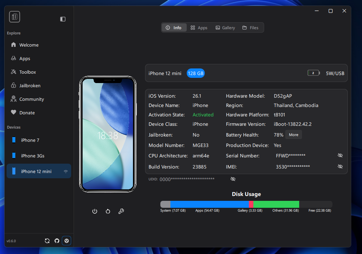Click the wrench recovery mode icon

(121, 211)
